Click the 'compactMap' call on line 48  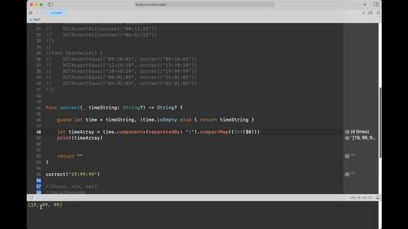tap(214, 132)
